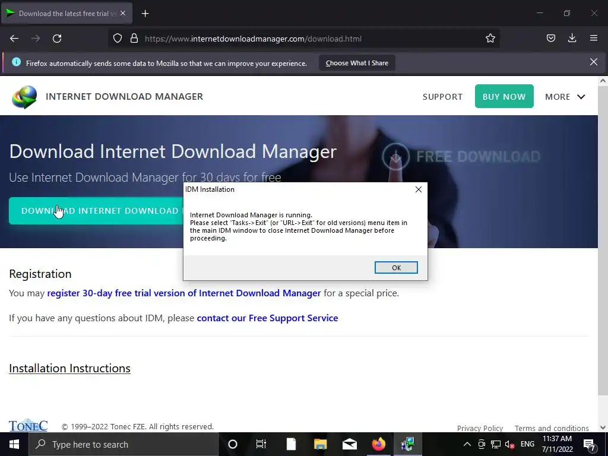Dismiss the Firefox data notification bar

coord(593,62)
